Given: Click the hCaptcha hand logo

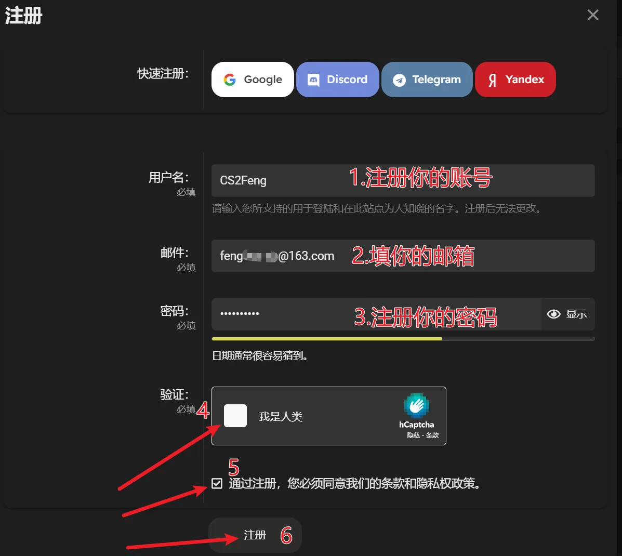Looking at the screenshot, I should click(417, 405).
